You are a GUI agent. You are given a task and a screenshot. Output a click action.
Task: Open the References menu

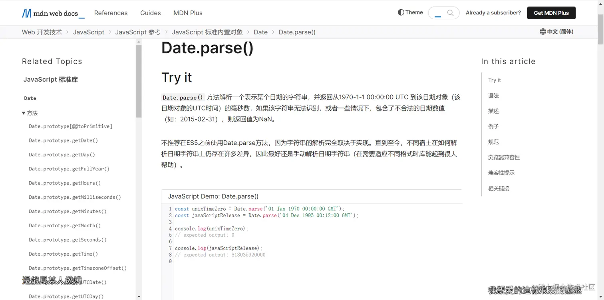tap(111, 13)
